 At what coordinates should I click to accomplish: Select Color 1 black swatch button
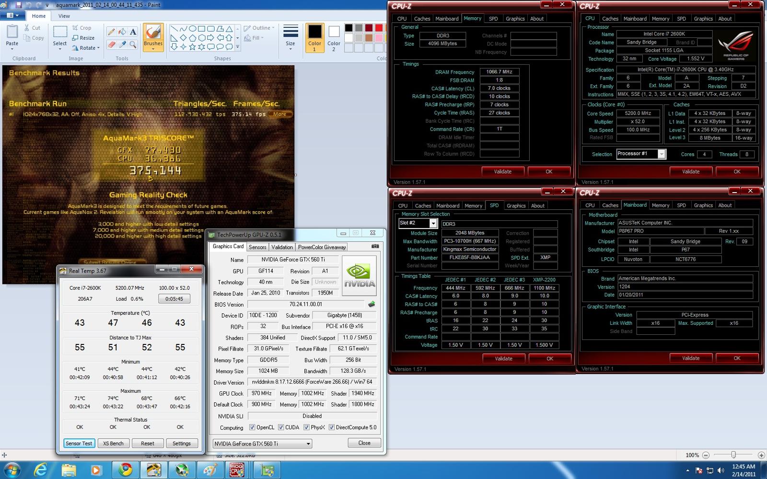point(315,37)
